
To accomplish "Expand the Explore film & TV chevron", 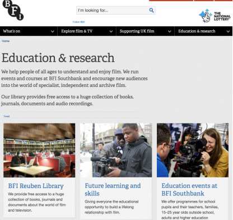I will [x=111, y=31].
